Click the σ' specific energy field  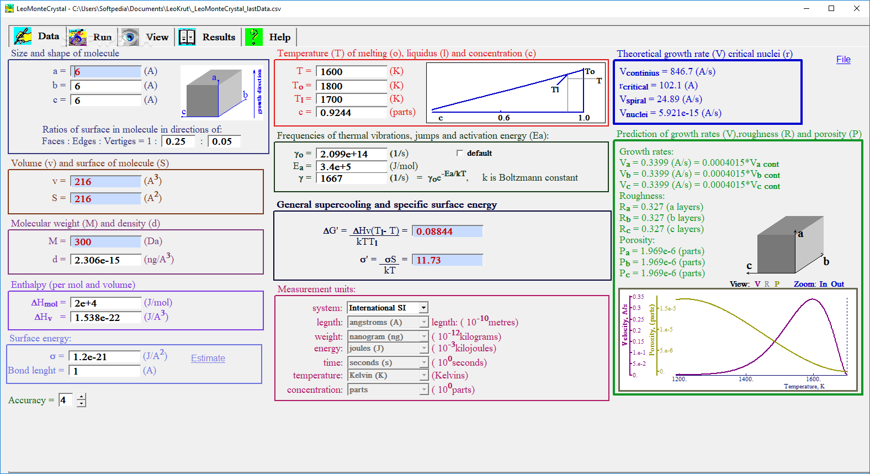tap(448, 260)
